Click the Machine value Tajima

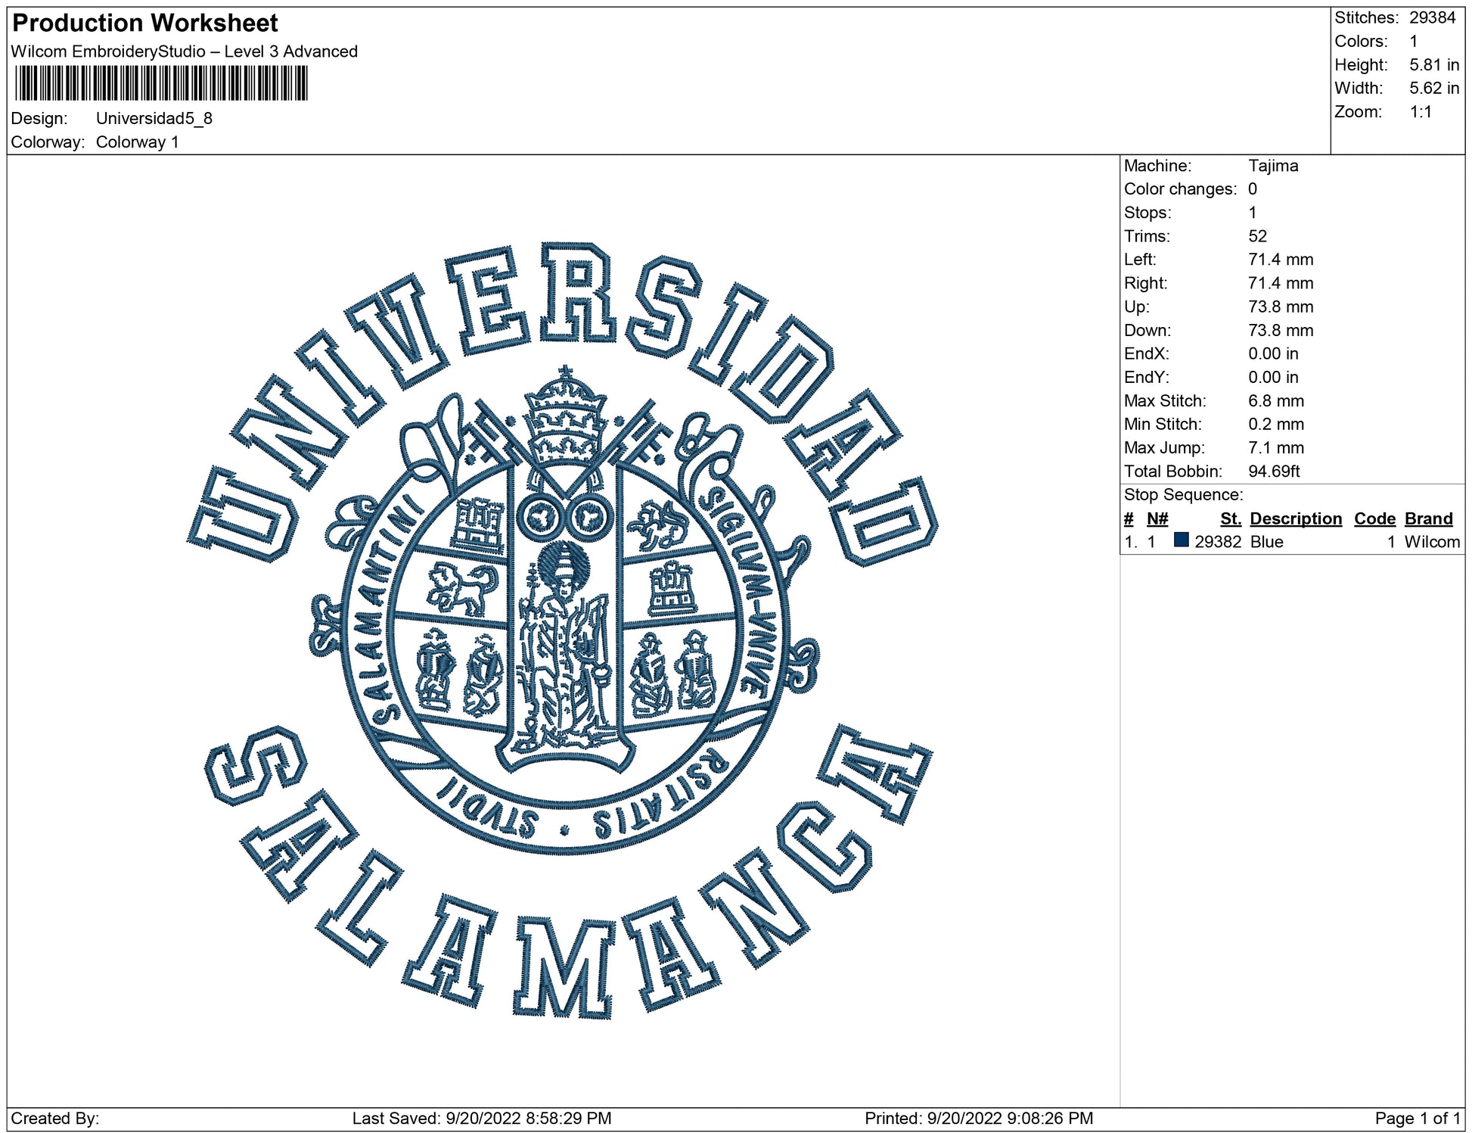click(1272, 166)
